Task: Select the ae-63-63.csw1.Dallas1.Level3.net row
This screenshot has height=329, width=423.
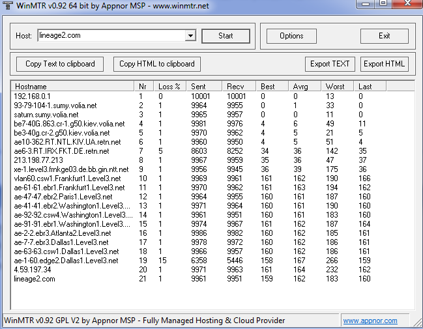Action: (x=212, y=251)
